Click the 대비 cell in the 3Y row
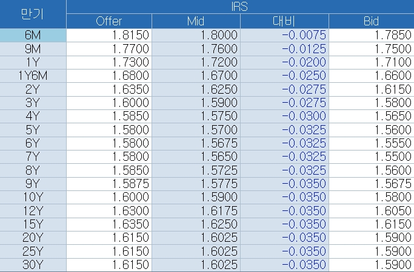 click(284, 102)
